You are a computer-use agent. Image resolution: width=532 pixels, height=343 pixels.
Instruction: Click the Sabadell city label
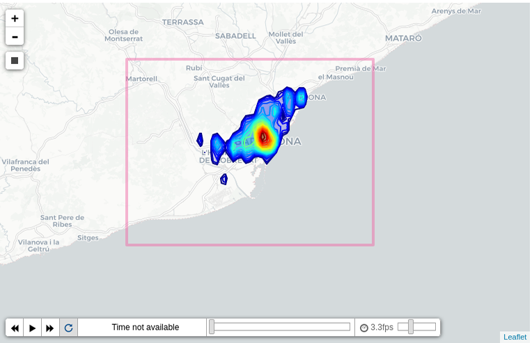coord(235,35)
